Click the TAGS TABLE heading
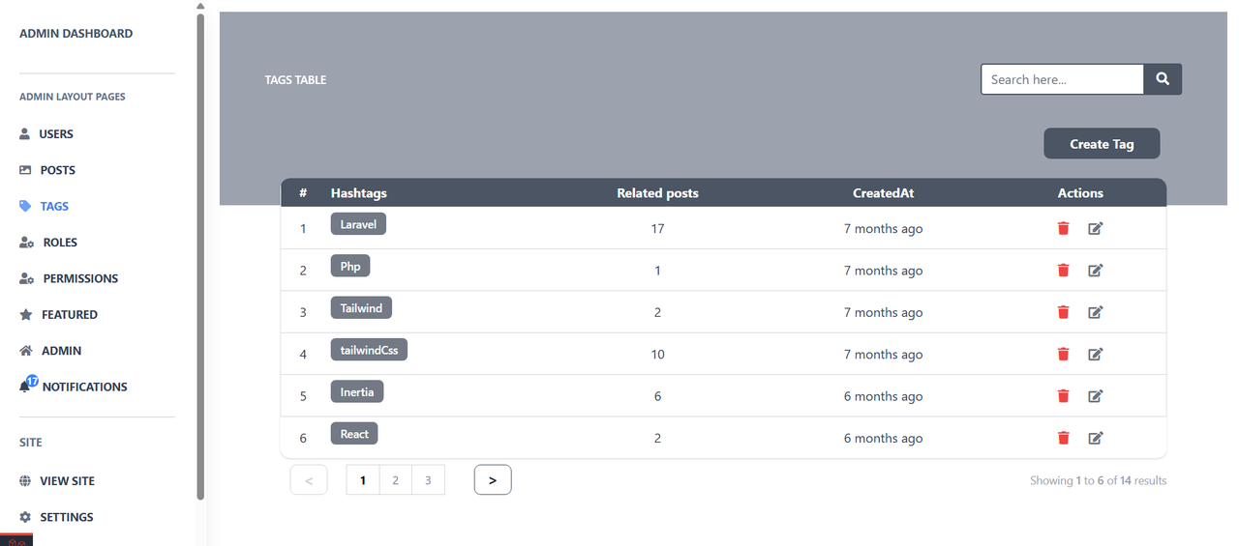The width and height of the screenshot is (1239, 546). 295,80
